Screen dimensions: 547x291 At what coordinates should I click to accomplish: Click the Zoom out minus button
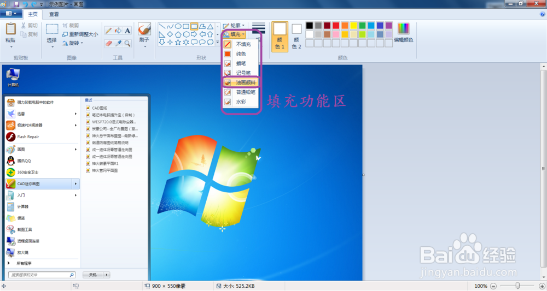493,286
